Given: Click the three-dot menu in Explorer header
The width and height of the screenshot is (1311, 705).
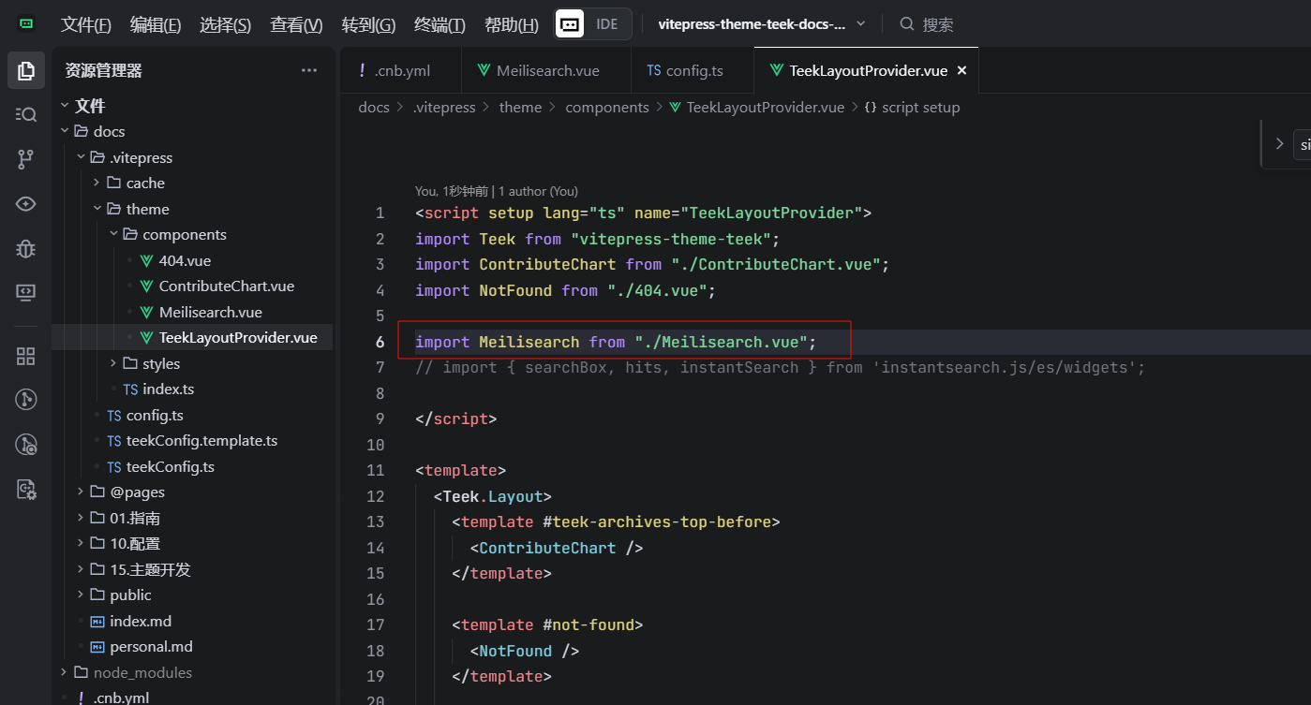Looking at the screenshot, I should 309,70.
